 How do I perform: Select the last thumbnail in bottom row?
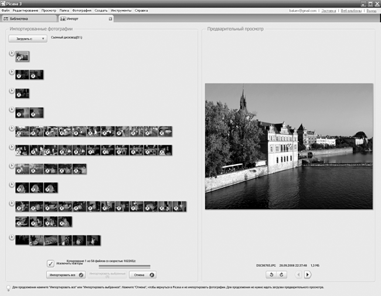click(x=94, y=240)
